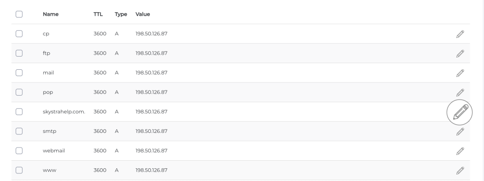
Task: Open edit for the mail record
Action: click(x=460, y=73)
